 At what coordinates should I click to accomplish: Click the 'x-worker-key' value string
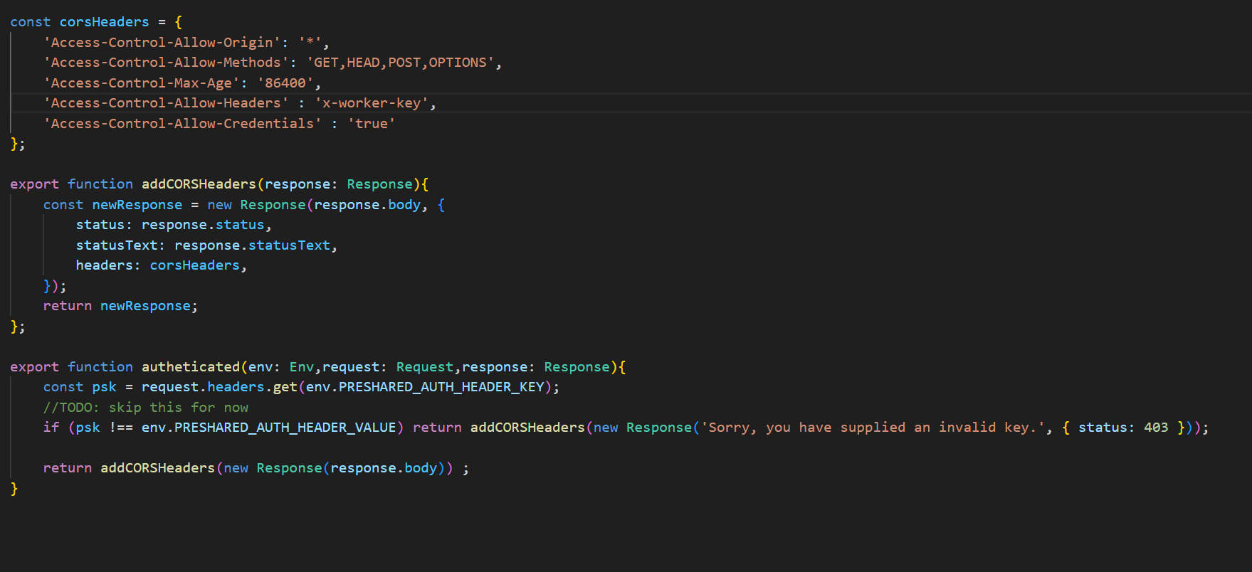tap(372, 103)
